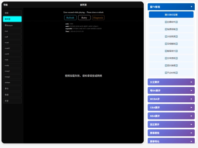This screenshot has height=148, width=198.
Task: Expand the 赛事精馆 section
Action: [171, 133]
